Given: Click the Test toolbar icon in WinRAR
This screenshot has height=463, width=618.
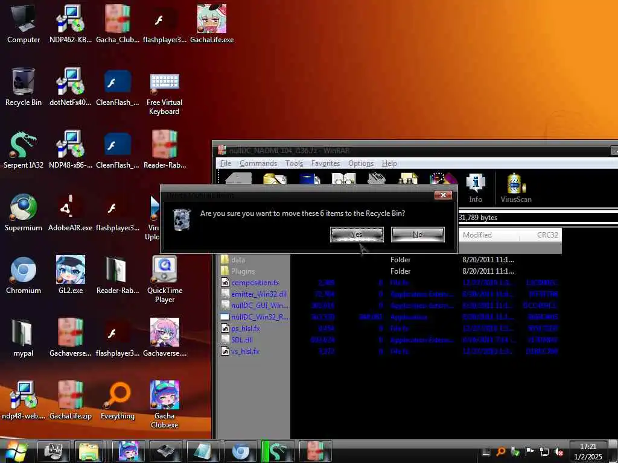Looking at the screenshot, I should click(309, 178).
